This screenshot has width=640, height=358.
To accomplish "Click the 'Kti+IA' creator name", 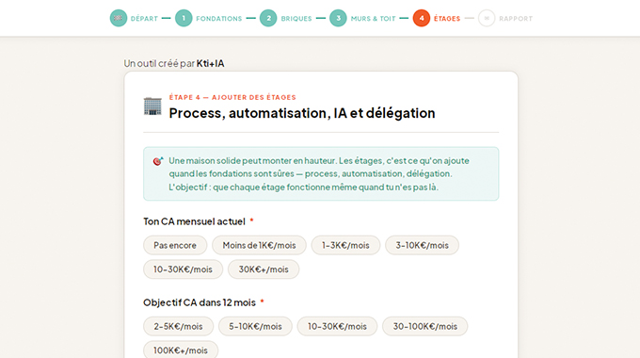I will [210, 63].
